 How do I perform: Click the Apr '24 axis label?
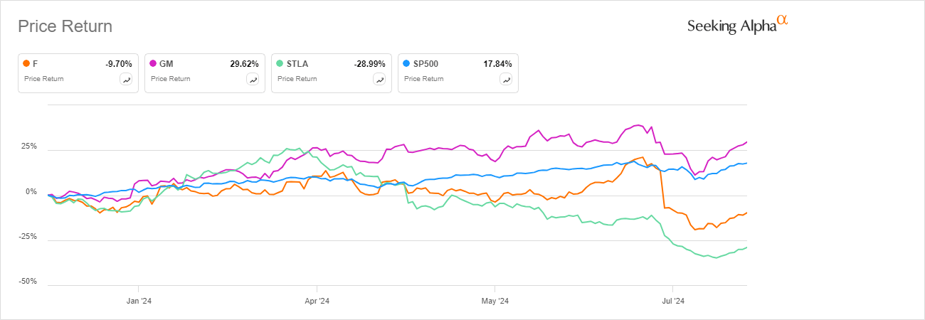316,301
